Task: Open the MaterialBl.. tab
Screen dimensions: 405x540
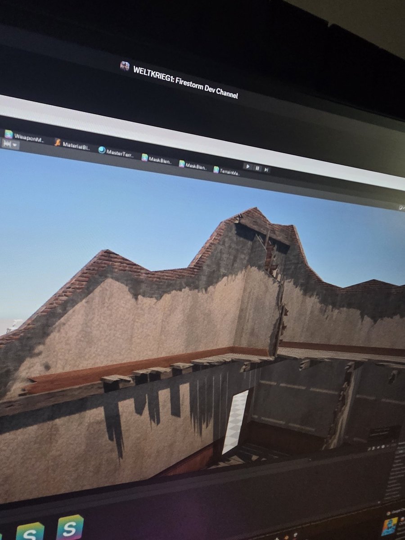Action: click(x=72, y=144)
